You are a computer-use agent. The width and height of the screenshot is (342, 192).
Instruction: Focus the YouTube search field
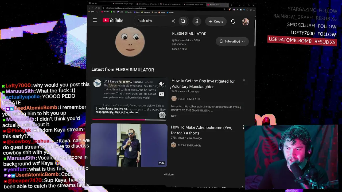coord(153,21)
